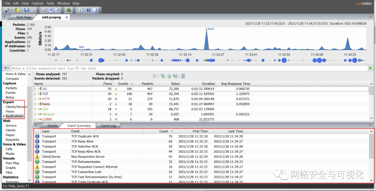Click the green dots list toolbar icon
Screen dimensions: 376x191
(81, 10)
